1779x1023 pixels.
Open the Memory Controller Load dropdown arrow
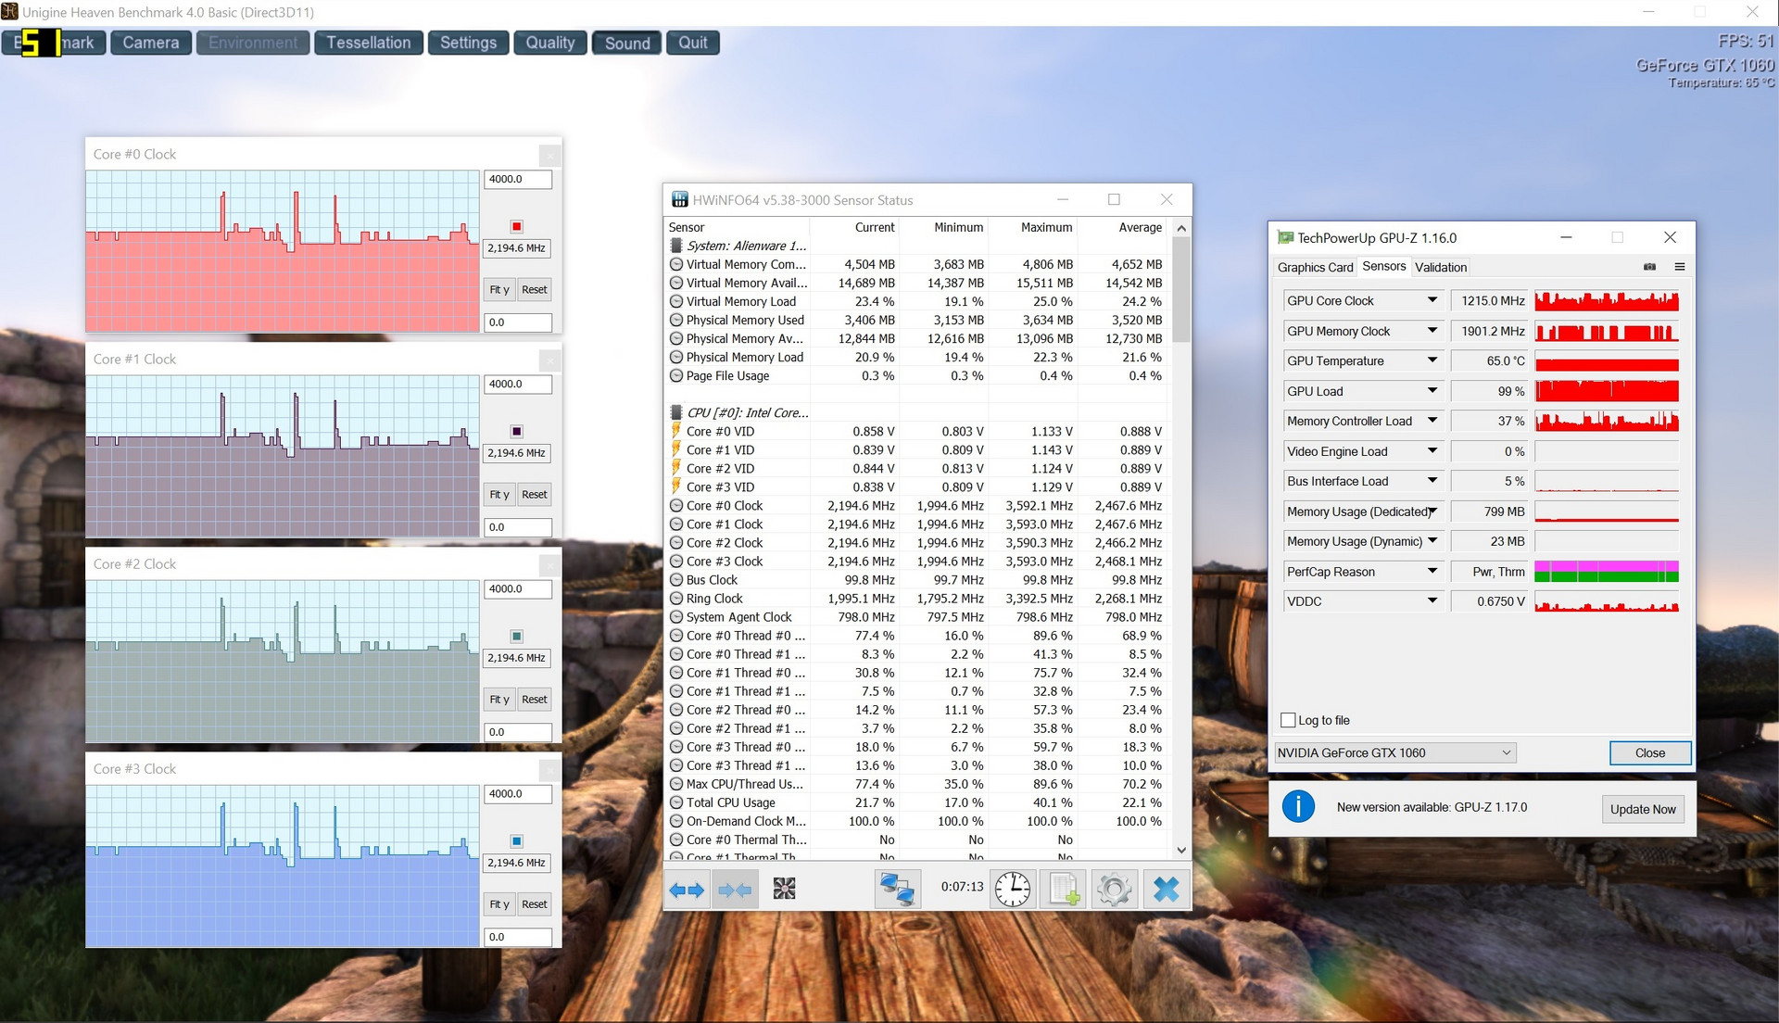1432,421
